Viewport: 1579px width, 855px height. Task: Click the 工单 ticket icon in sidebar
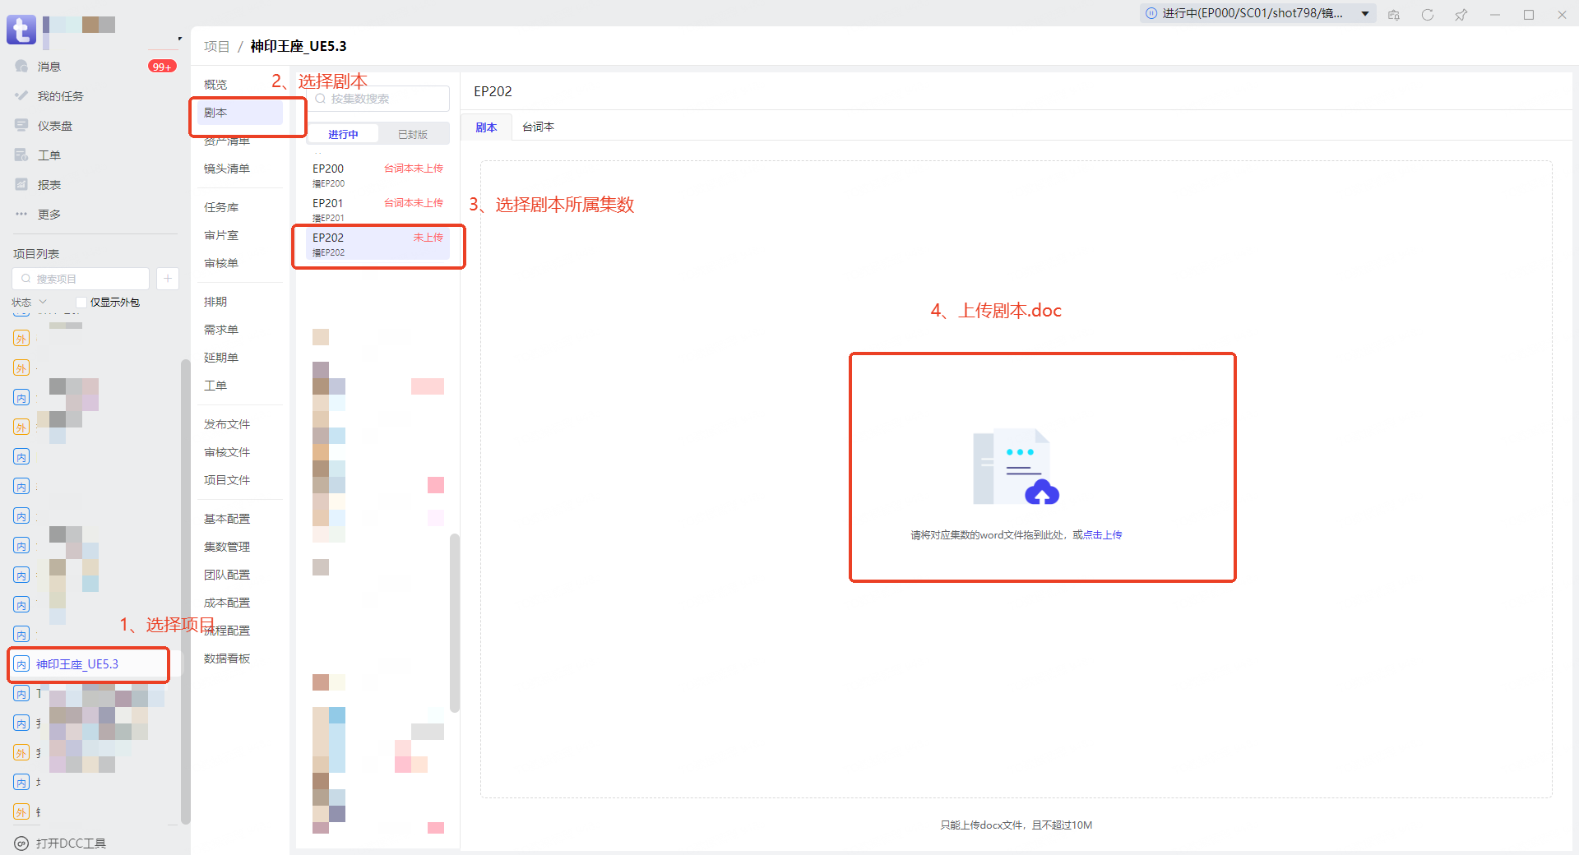(21, 155)
